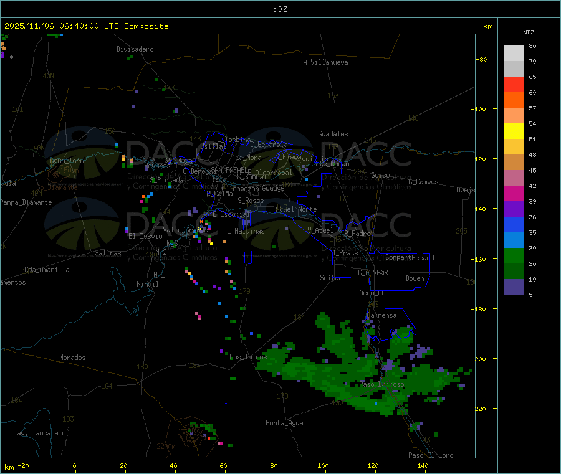Click the Nihuil map label
The image size is (561, 474).
pyautogui.click(x=147, y=284)
